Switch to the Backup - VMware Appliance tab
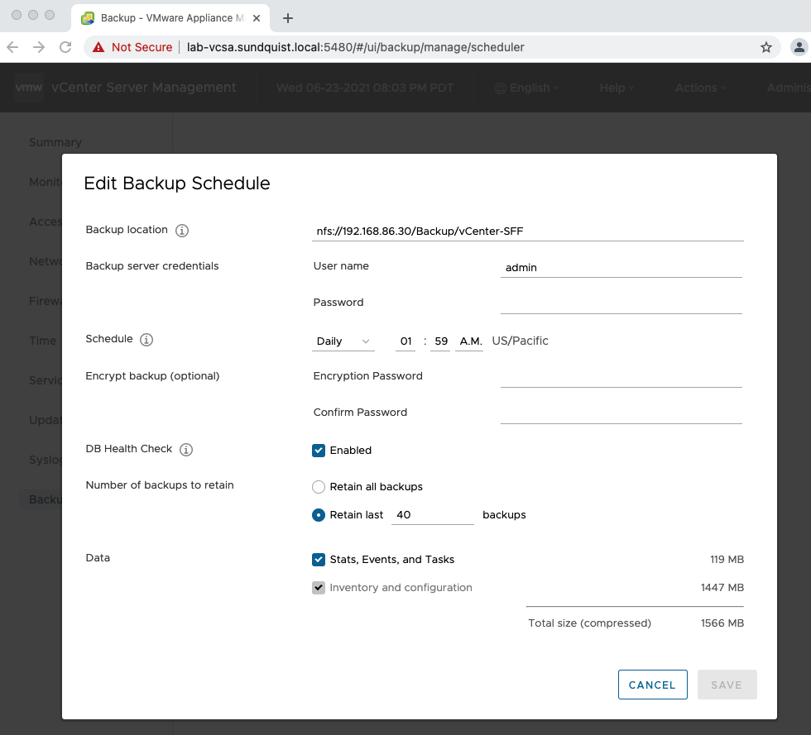 170,18
